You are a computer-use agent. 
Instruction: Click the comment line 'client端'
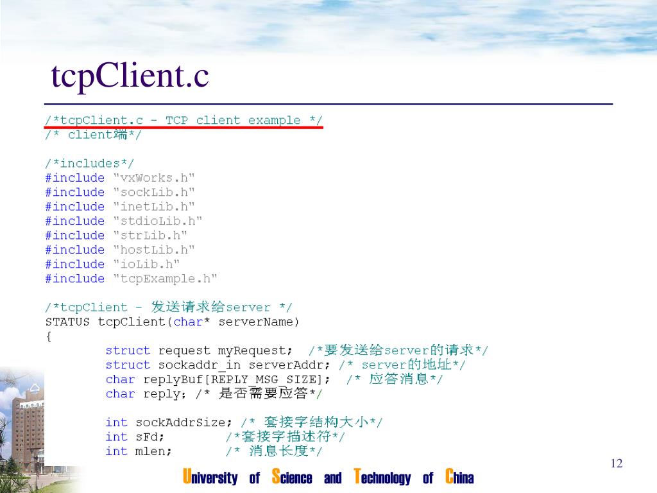(x=93, y=135)
